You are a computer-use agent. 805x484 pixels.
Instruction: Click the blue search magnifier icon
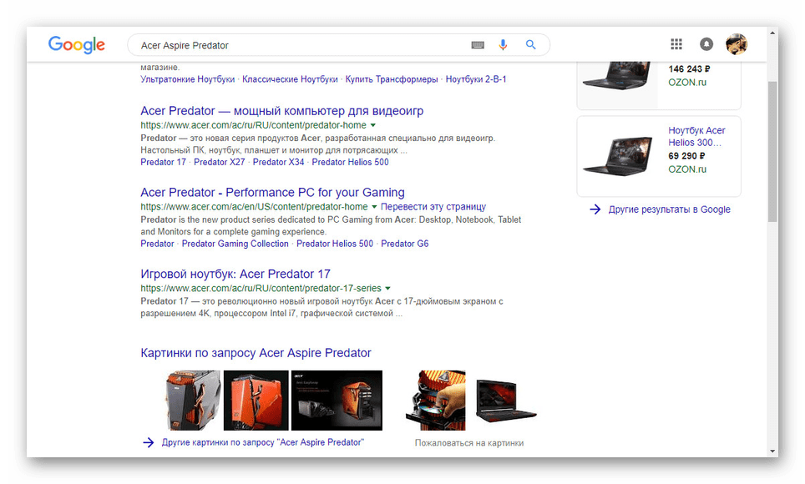(x=530, y=45)
